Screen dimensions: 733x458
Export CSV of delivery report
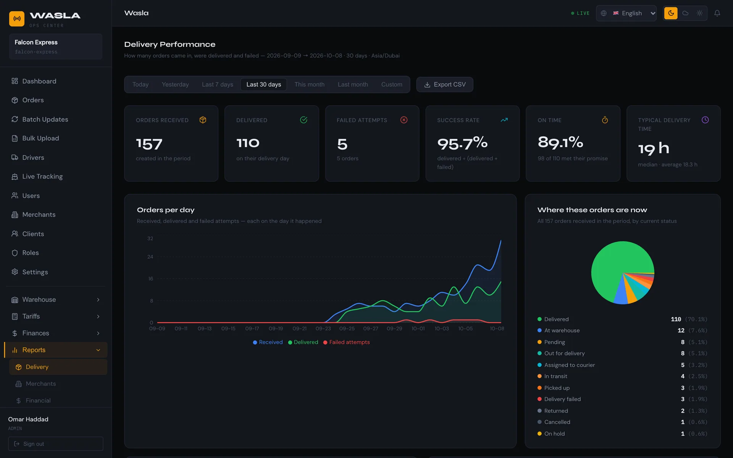click(x=445, y=84)
